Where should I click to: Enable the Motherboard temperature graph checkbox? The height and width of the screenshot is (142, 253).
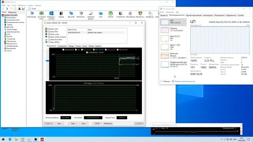63,50
